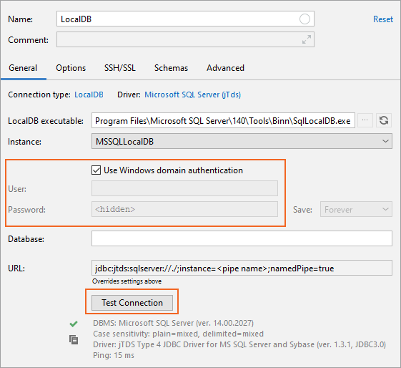Click the color circle in Name field
Viewport: 401px width, 368px height.
(305, 19)
